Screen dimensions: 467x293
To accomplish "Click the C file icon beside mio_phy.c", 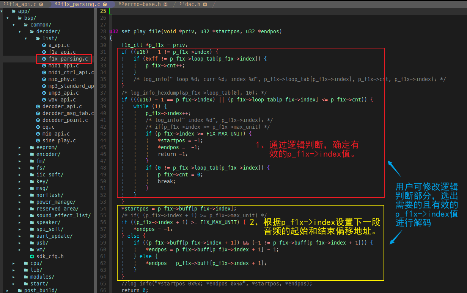I will [44, 79].
